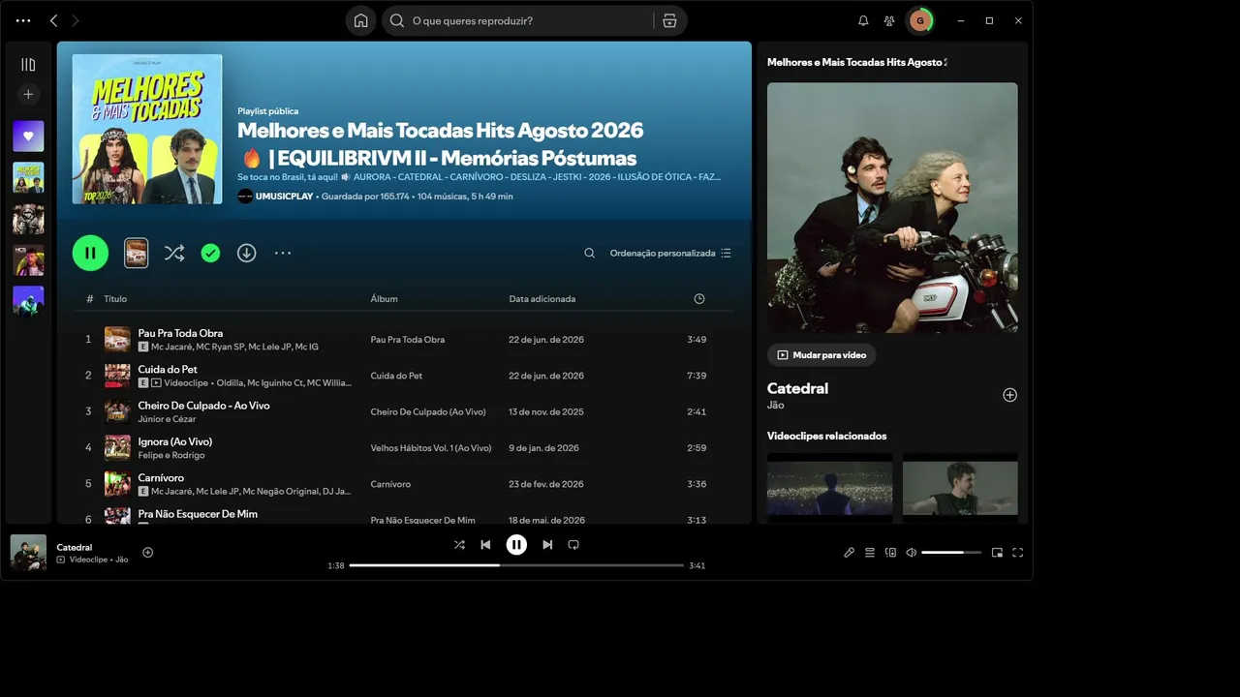Viewport: 1240px width, 697px height.
Task: Download the playlist
Action: tap(247, 253)
